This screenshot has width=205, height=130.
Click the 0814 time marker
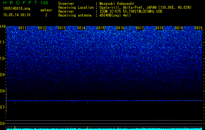pos(81,28)
